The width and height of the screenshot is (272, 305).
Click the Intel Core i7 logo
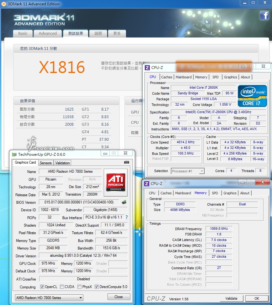pyautogui.click(x=252, y=96)
